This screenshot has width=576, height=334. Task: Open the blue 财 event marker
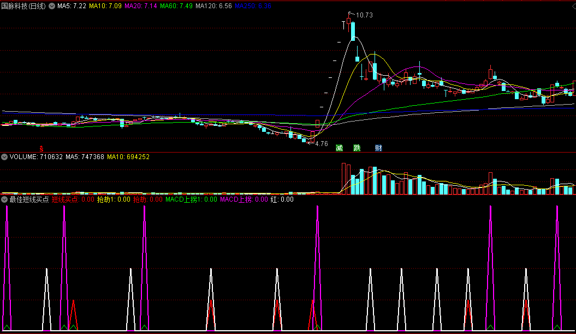coord(378,148)
